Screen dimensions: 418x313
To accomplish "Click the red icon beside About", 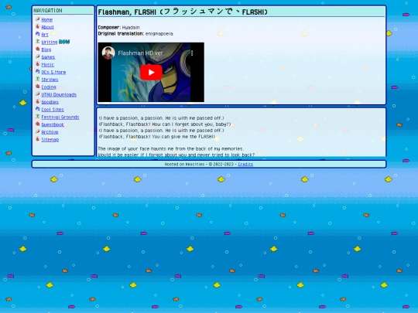I will pos(38,26).
